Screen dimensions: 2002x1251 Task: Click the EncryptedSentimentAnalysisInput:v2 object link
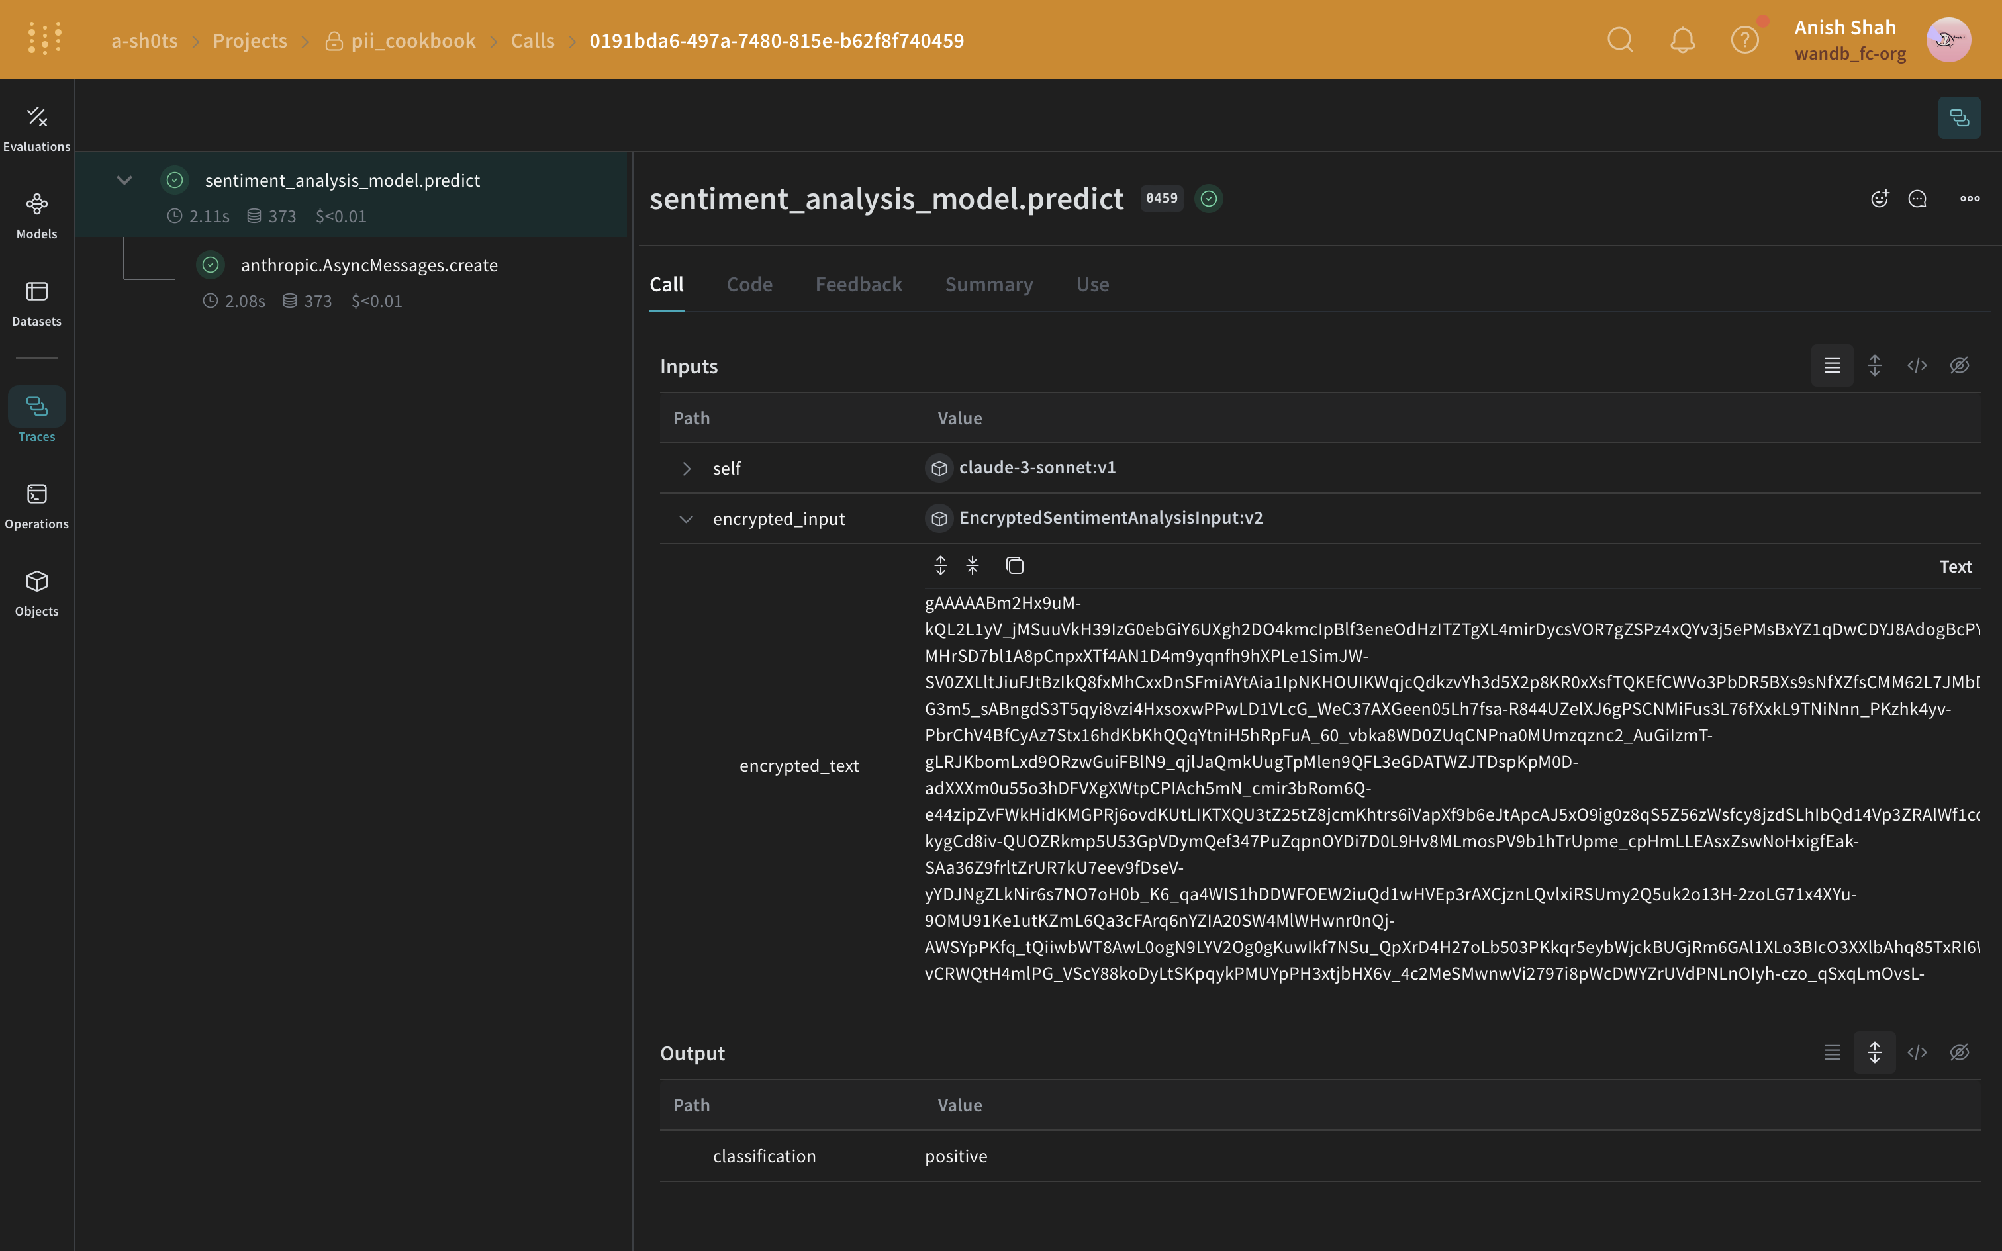(x=1110, y=517)
